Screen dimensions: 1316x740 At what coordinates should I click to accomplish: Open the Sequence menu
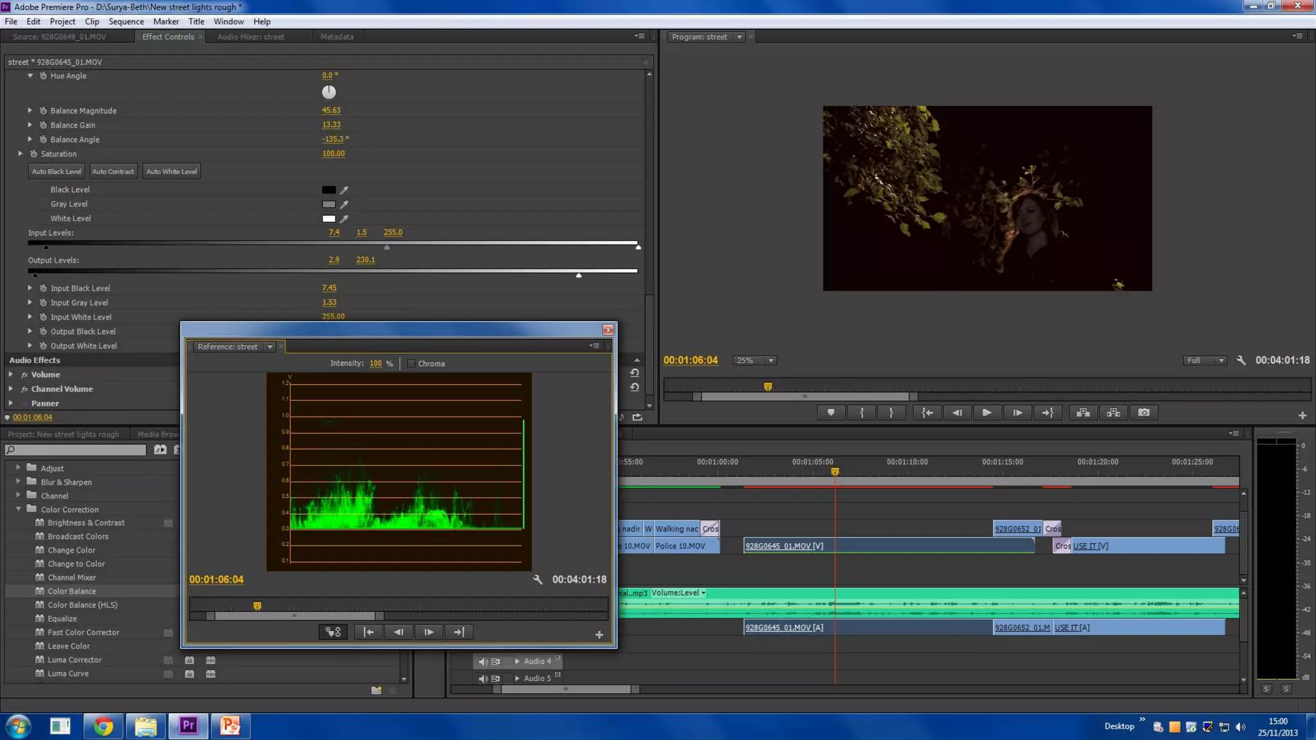pyautogui.click(x=126, y=21)
